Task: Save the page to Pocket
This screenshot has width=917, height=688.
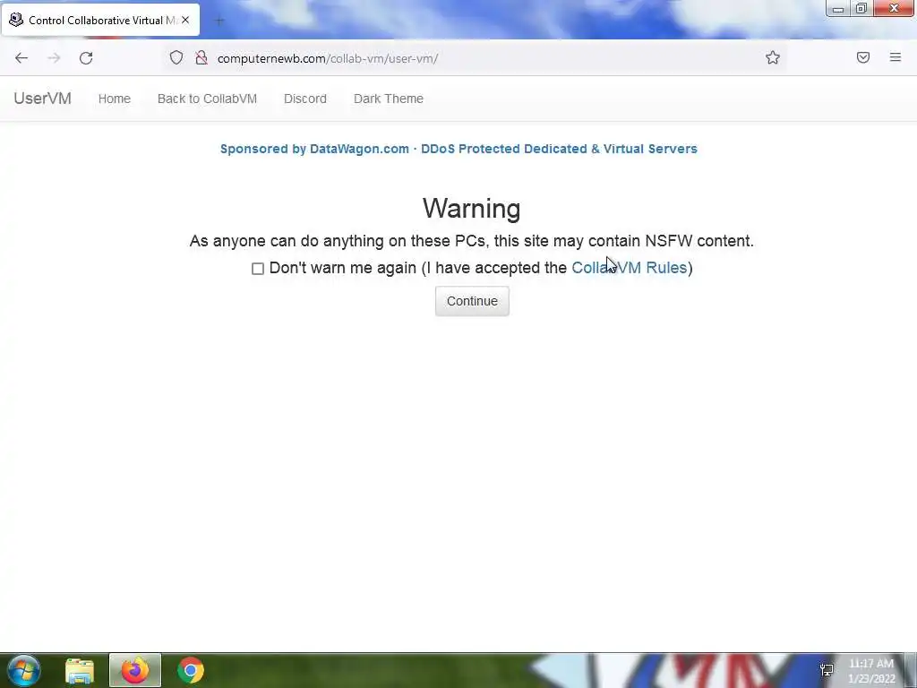Action: click(x=863, y=57)
